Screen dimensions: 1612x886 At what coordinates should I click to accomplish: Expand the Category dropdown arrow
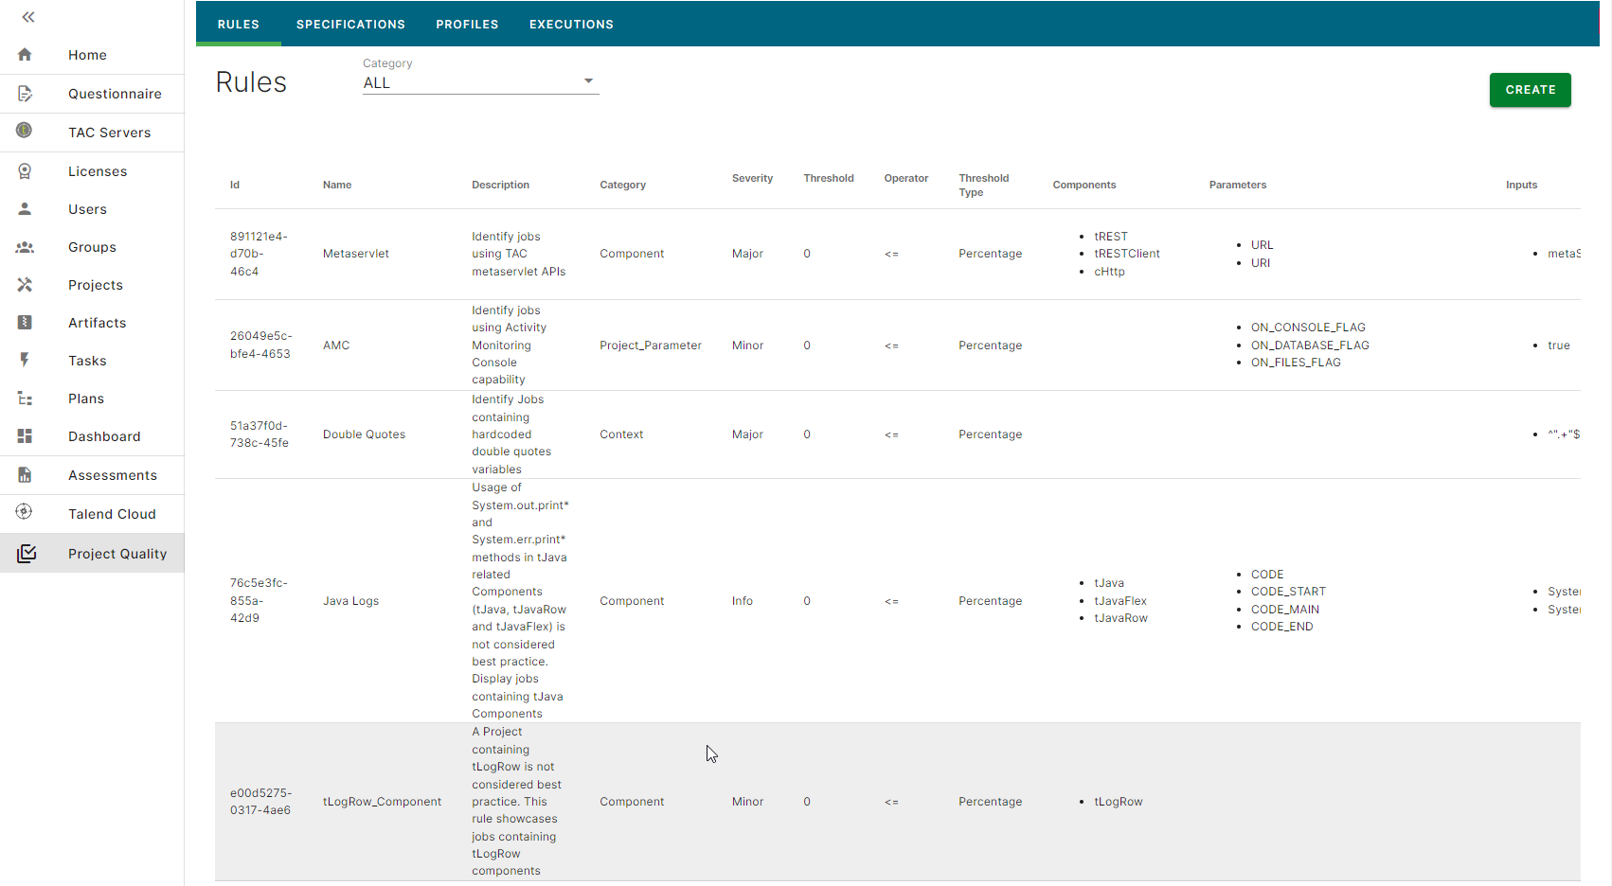(588, 81)
